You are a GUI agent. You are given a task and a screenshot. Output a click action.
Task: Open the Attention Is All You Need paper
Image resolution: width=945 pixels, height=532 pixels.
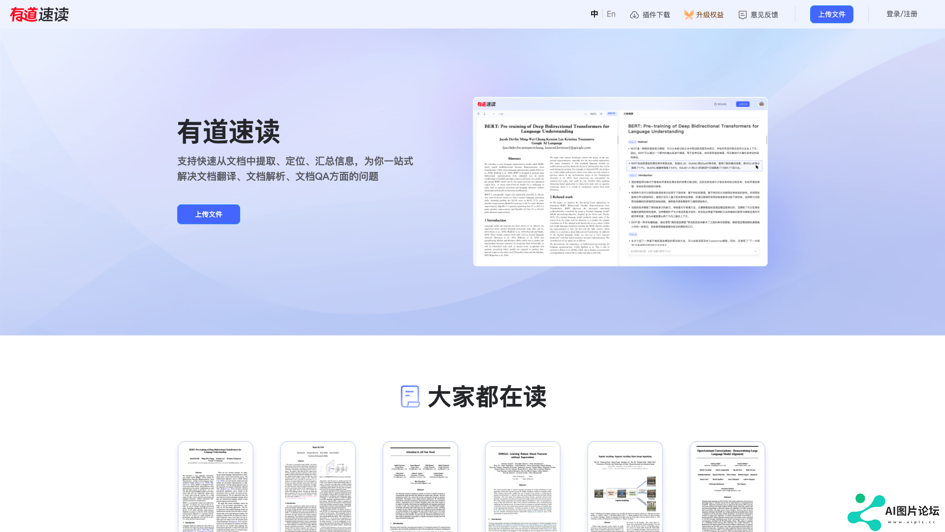point(420,487)
